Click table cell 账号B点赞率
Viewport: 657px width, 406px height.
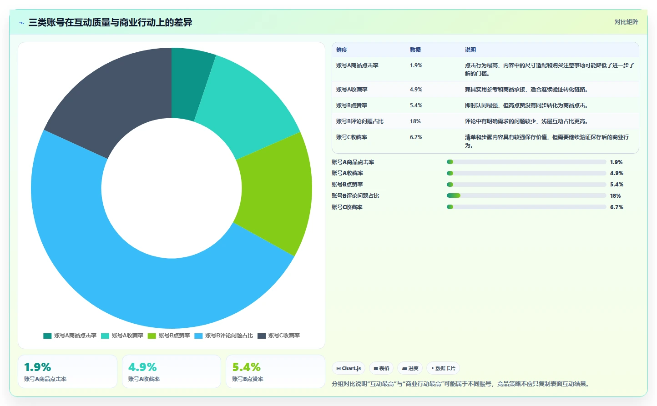pos(352,105)
